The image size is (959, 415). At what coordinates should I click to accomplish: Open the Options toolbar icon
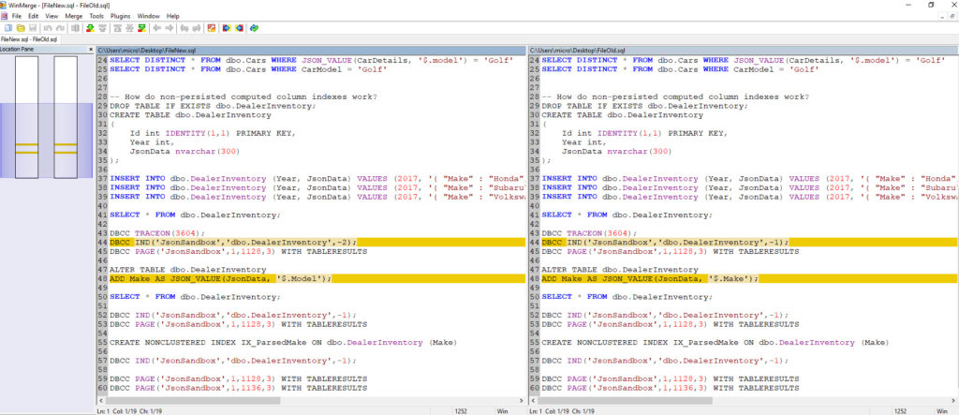pos(211,28)
